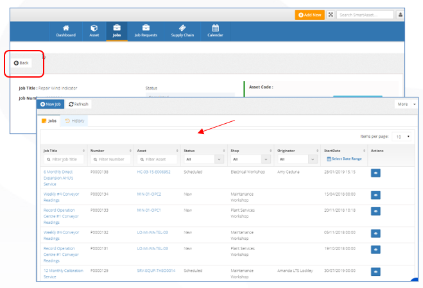Select job number P0000138 cell
423x288 pixels.
99,172
